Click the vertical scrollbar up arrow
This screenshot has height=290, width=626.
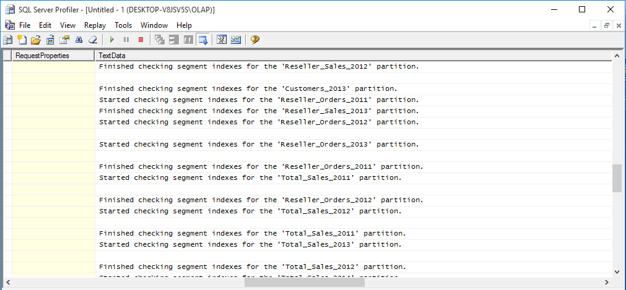coord(617,56)
